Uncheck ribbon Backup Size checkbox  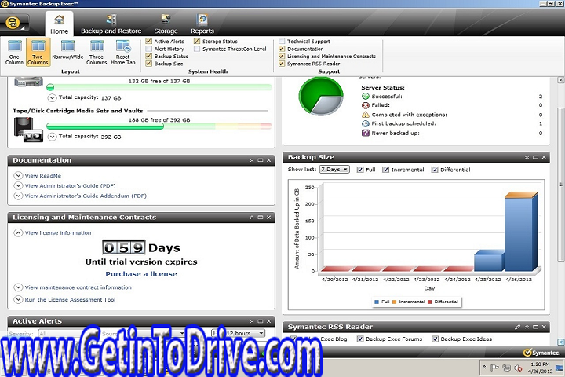(x=148, y=64)
